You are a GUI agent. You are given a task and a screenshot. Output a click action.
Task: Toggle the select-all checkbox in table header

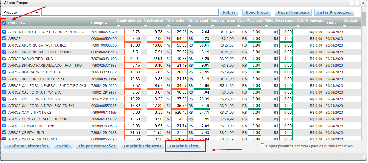pos(4,23)
